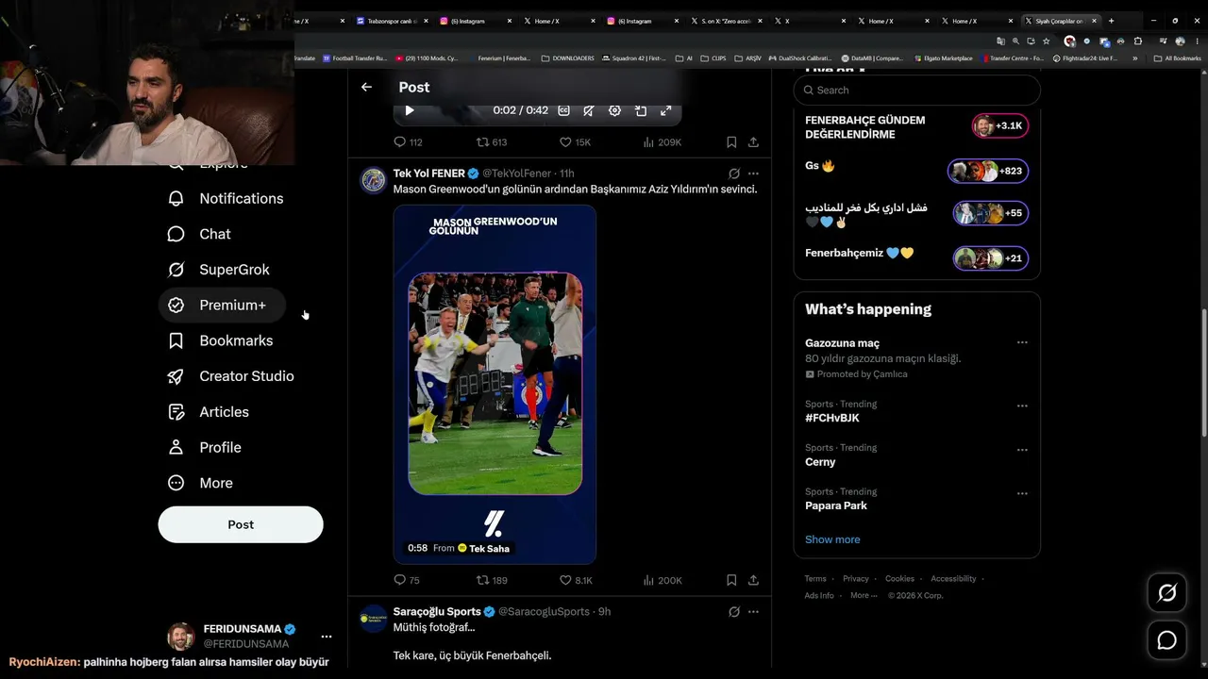Unmute the video player sound
This screenshot has height=679, width=1208.
click(x=589, y=110)
